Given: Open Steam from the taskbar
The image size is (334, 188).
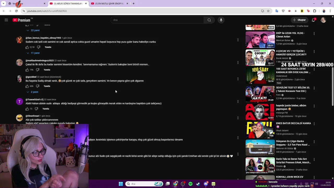Looking at the screenshot, I should click(x=198, y=184).
